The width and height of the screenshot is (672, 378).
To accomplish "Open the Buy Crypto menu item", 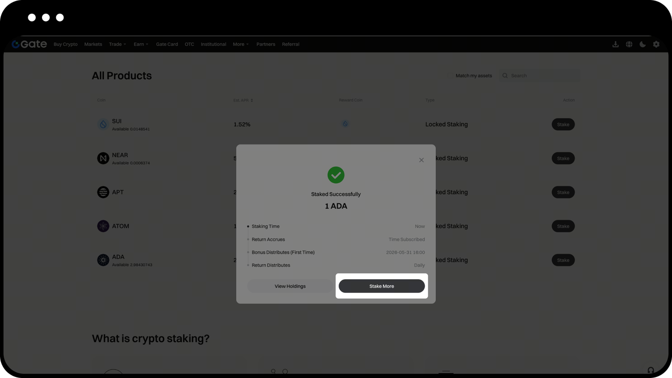I will 66,44.
